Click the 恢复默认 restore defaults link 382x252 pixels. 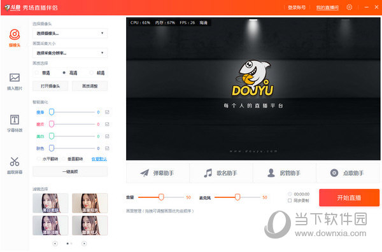[x=99, y=159]
